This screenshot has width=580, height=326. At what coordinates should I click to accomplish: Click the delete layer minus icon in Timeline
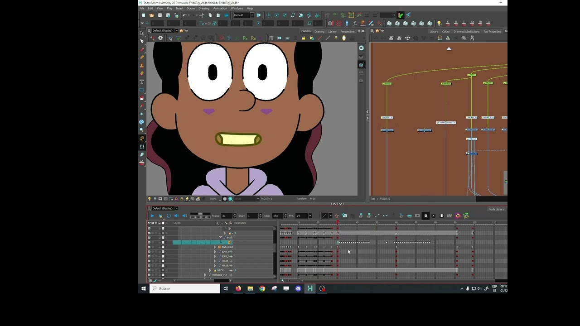click(222, 223)
